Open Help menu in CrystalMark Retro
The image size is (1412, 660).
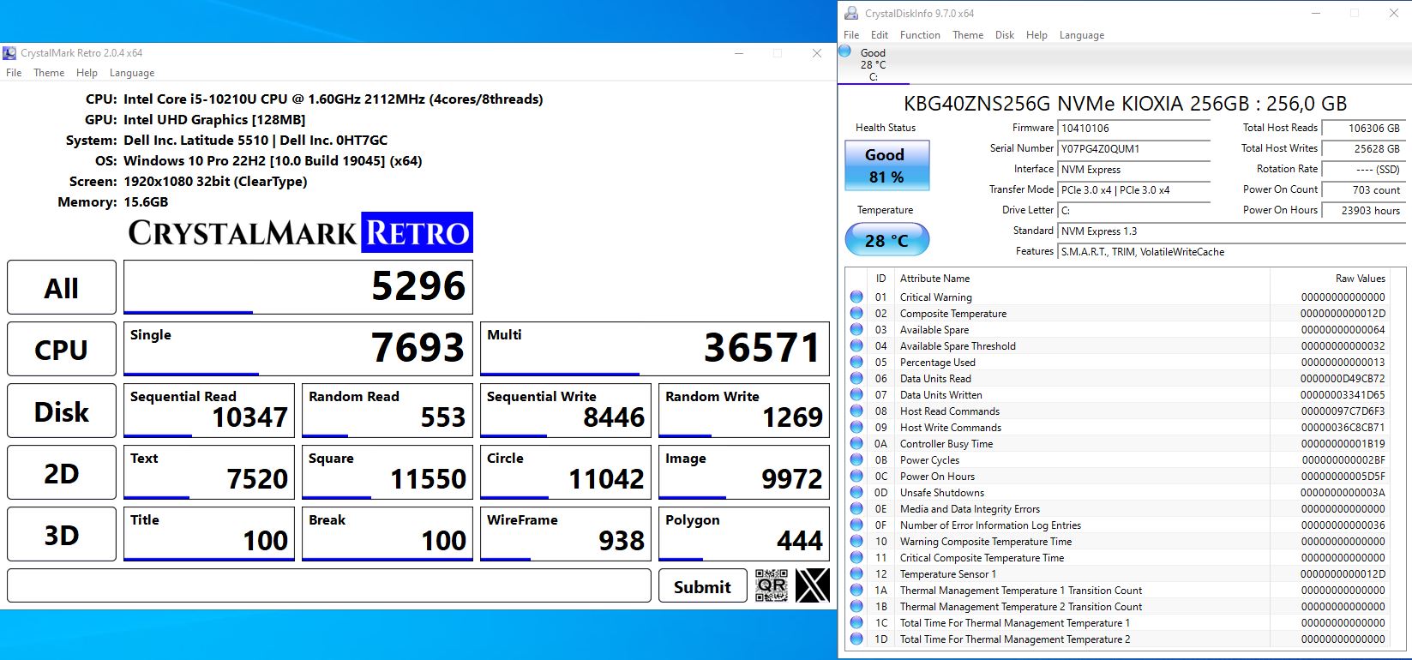point(87,73)
